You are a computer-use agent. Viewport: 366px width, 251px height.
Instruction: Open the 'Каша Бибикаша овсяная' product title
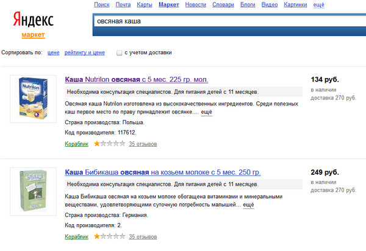pyautogui.click(x=162, y=172)
